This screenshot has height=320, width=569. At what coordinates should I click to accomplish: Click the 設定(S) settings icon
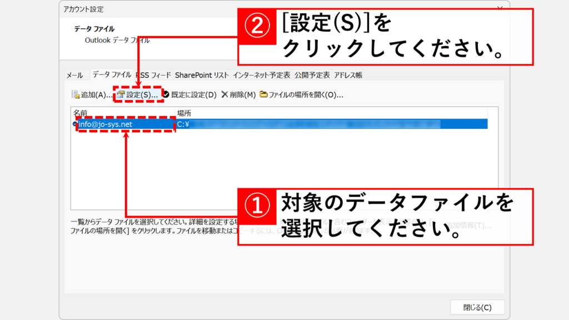[x=121, y=94]
